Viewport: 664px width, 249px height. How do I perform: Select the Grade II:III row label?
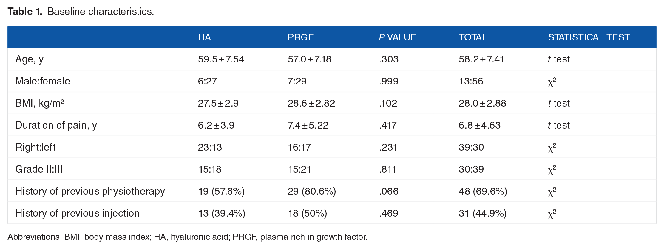click(x=39, y=169)
